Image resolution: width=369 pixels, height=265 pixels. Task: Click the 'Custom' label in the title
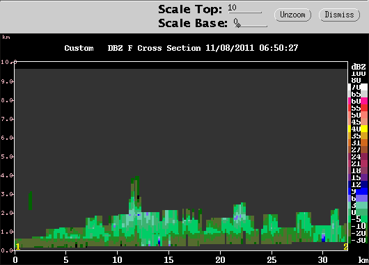click(x=79, y=48)
